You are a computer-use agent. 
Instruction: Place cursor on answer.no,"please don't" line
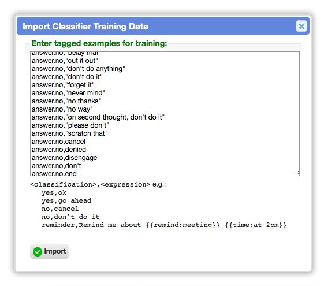click(70, 125)
